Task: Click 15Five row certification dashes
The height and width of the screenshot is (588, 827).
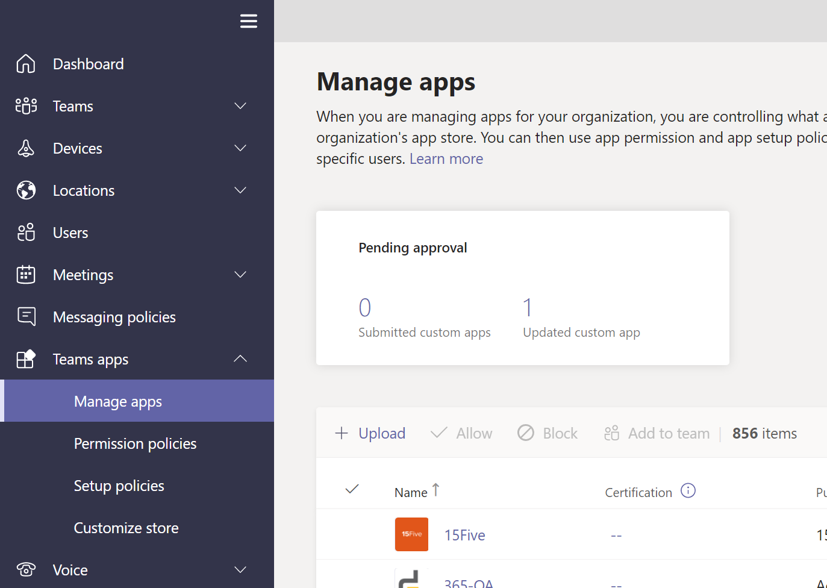Action: tap(616, 536)
